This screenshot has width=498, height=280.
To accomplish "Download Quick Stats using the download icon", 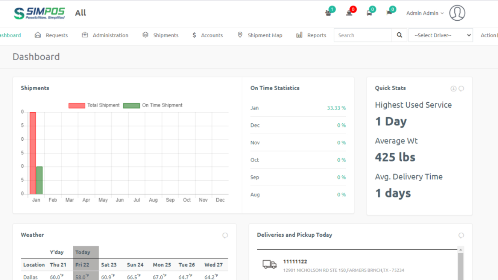I will click(453, 88).
